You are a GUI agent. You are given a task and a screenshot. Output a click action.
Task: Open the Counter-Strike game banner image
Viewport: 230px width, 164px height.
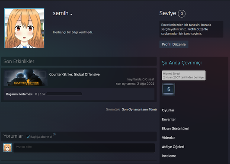(x=26, y=78)
